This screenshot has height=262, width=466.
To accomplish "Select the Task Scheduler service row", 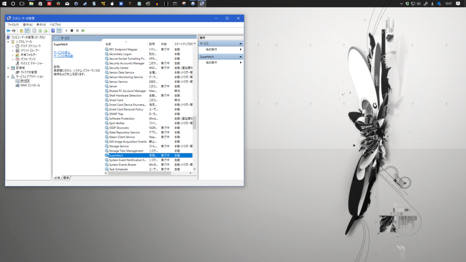I will pos(149,169).
